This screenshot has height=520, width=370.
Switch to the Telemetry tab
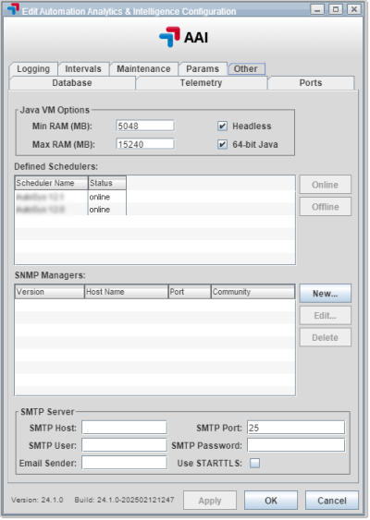201,83
